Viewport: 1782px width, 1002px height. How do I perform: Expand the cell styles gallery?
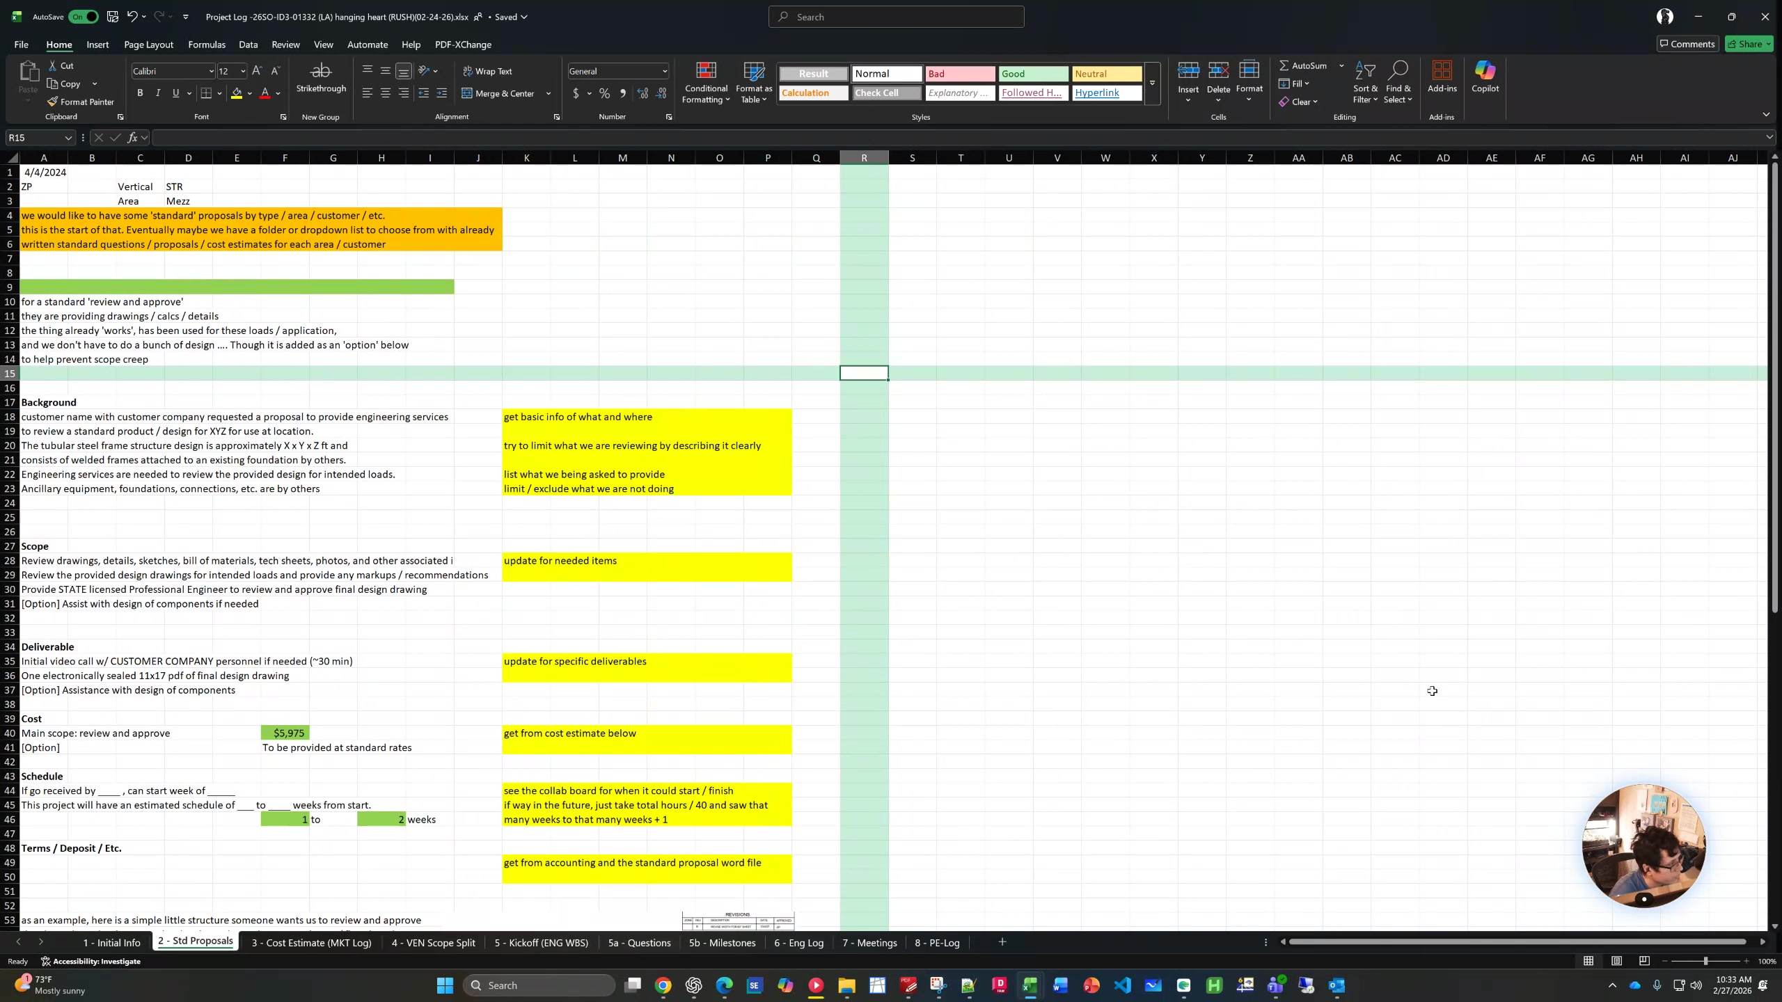coord(1153,83)
